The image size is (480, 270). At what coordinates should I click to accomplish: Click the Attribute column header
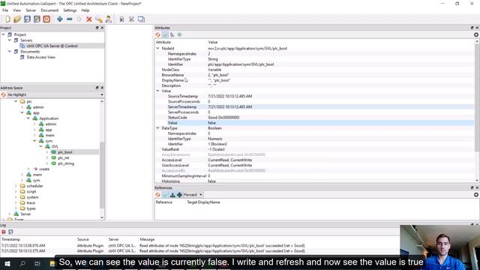pyautogui.click(x=163, y=42)
